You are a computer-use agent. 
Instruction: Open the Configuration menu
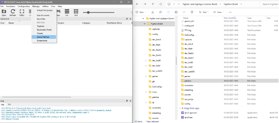[x=24, y=6]
